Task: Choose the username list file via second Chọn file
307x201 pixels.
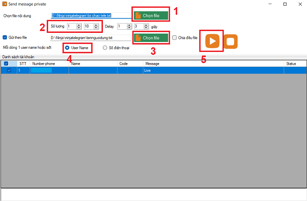Action: tap(151, 38)
